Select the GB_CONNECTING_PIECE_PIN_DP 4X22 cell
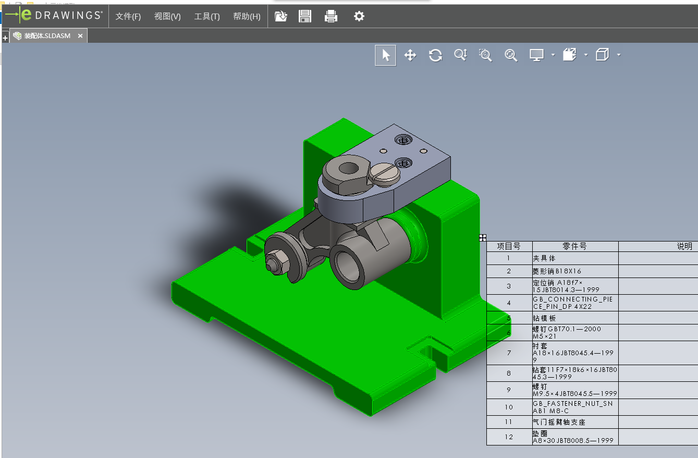This screenshot has height=458, width=698. 575,303
